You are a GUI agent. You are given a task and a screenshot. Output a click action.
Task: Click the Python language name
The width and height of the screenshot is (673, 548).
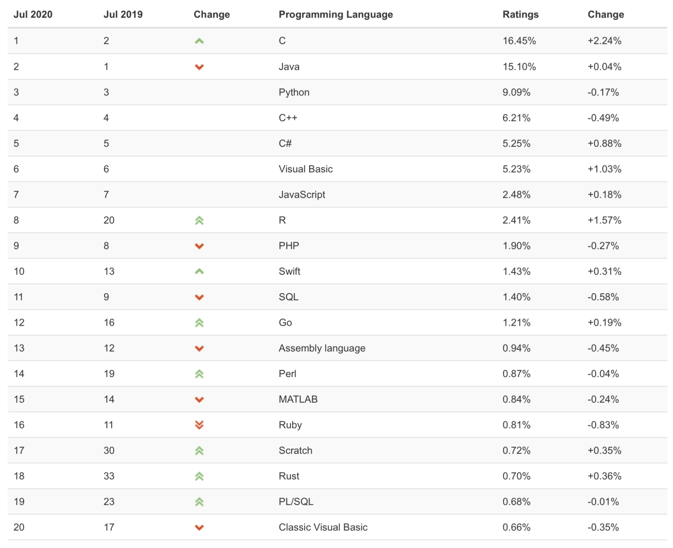point(294,92)
